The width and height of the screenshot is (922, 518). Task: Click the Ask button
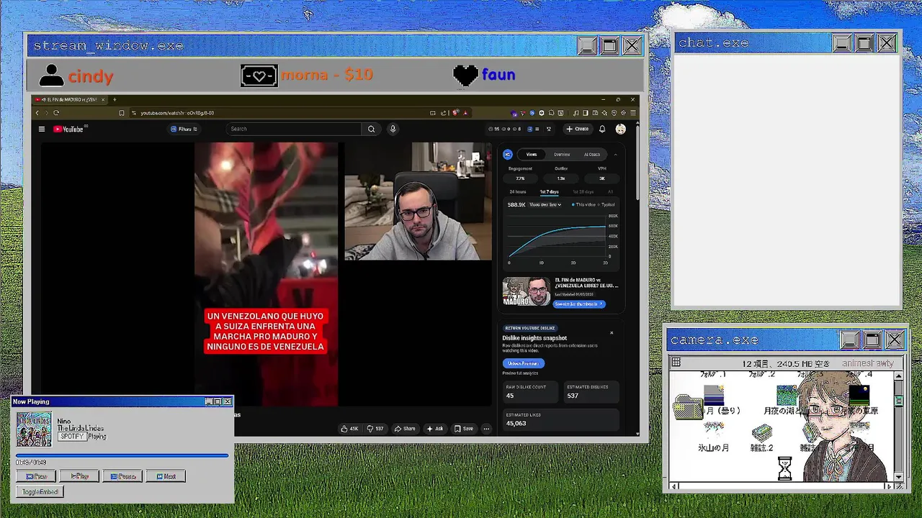434,429
